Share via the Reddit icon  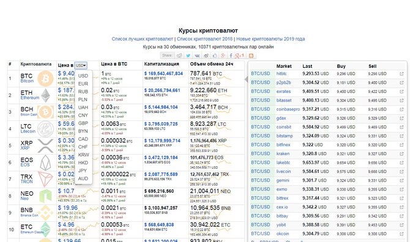[179, 56]
